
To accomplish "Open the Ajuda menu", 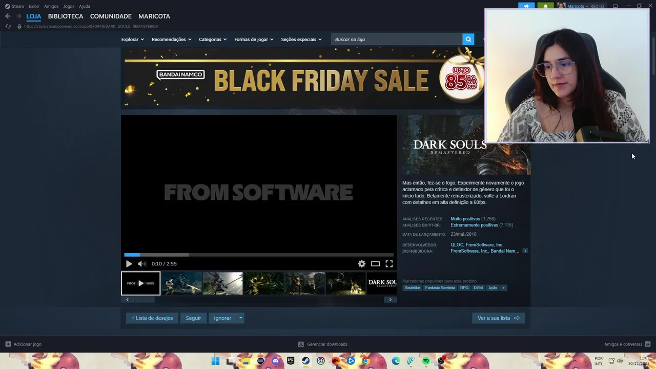I will click(x=85, y=6).
